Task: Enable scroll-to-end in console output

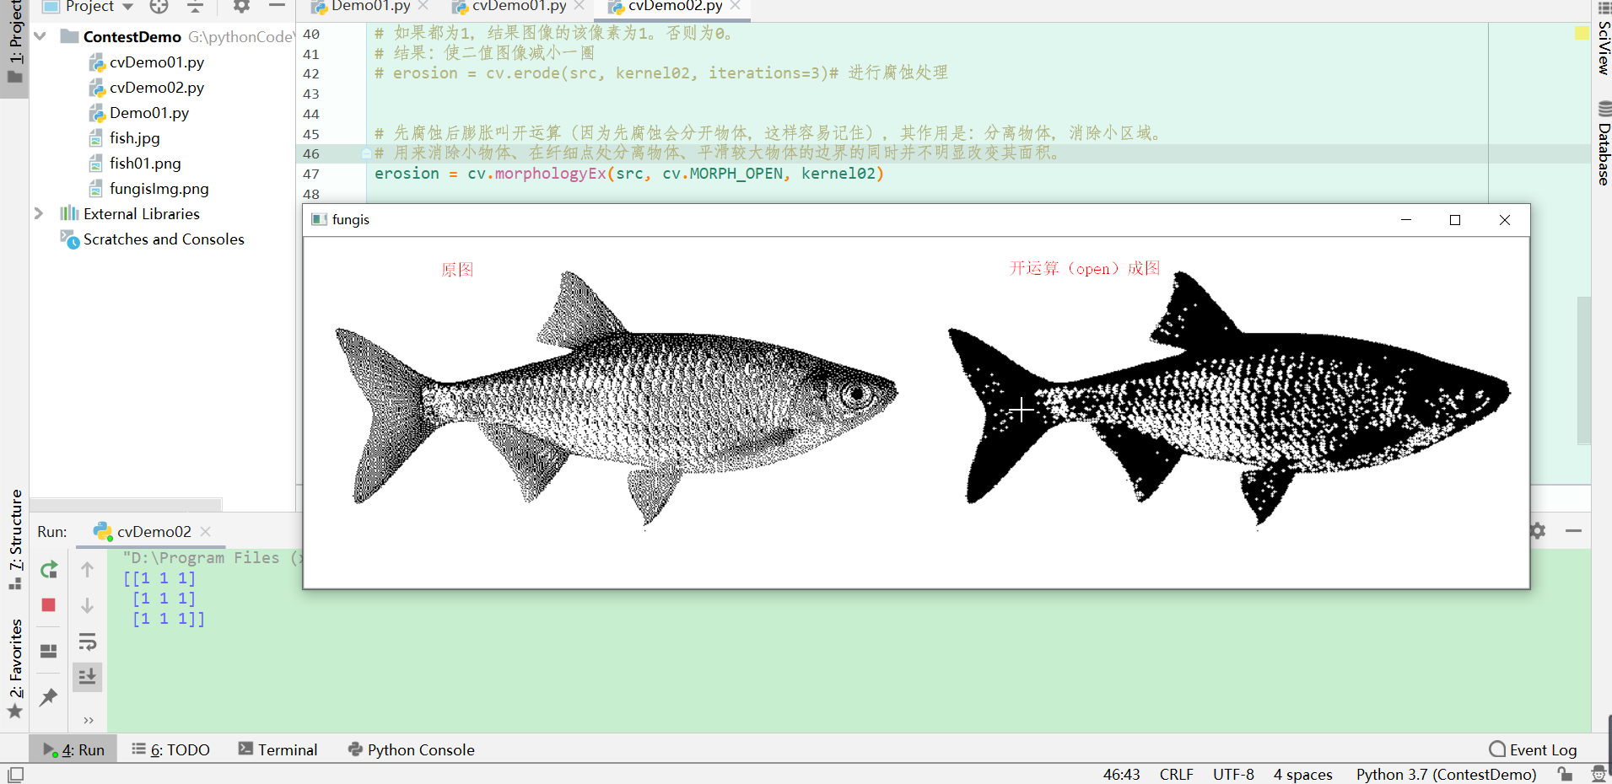Action: point(88,676)
